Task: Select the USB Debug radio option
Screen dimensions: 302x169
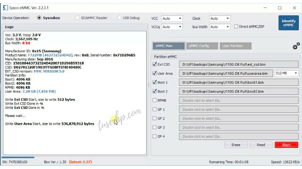Action: (119, 18)
